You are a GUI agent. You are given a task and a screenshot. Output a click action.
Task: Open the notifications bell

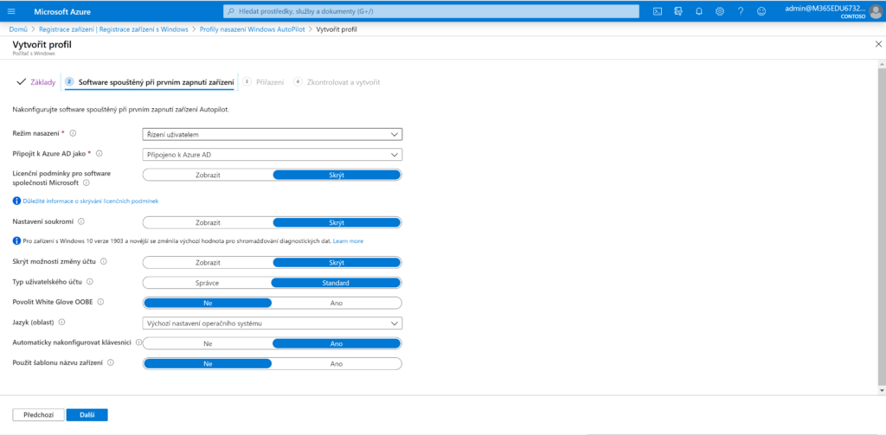pyautogui.click(x=699, y=12)
